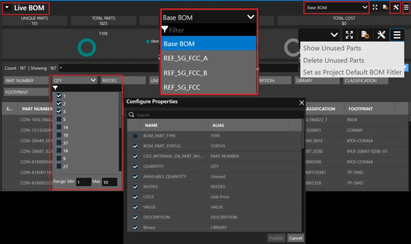
Task: Check quantity value 14 in QTY filter
Action: coord(59,127)
